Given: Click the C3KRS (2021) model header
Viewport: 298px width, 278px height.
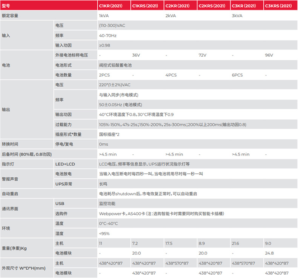Looking at the screenshot, I should [x=278, y=6].
